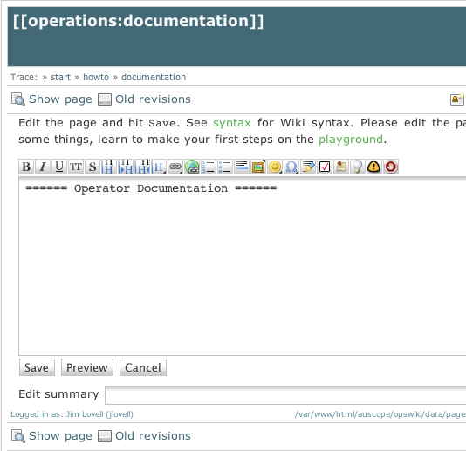Insert ordered numbered list item
The image size is (466, 451).
(209, 167)
